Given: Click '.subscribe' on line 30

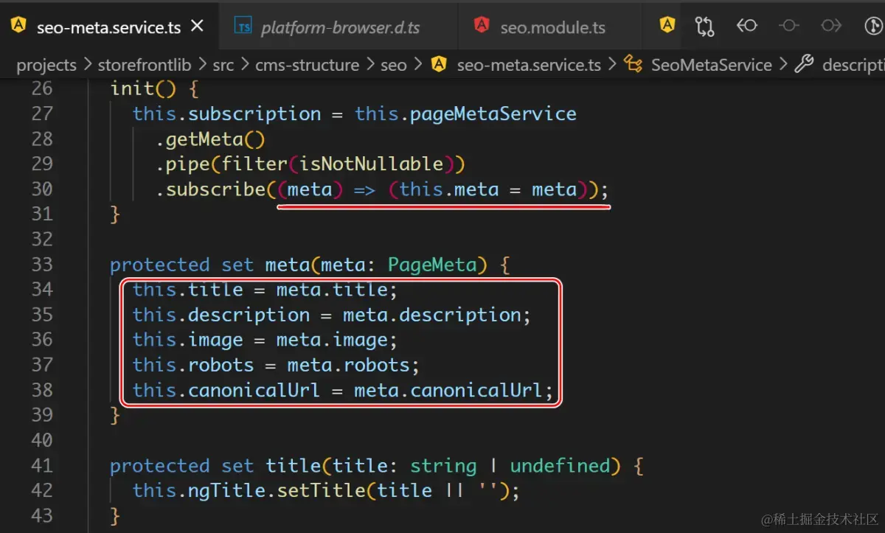Looking at the screenshot, I should (210, 189).
